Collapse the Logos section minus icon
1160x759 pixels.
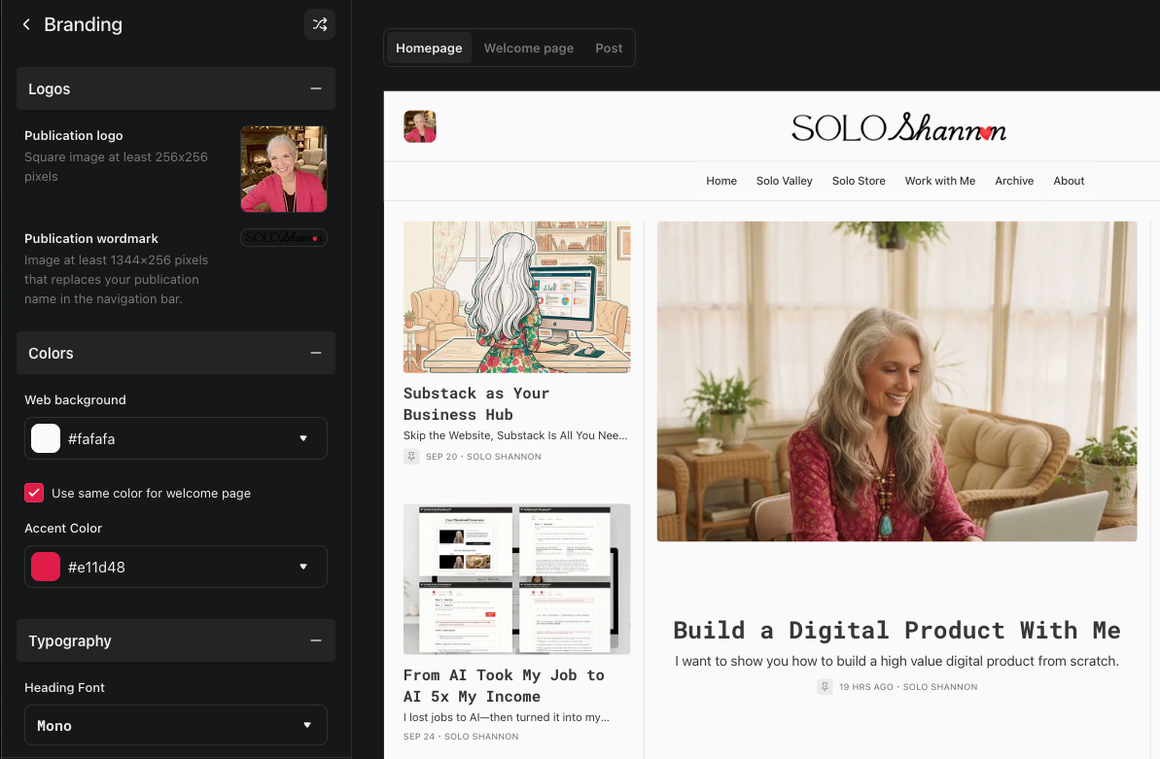coord(316,88)
